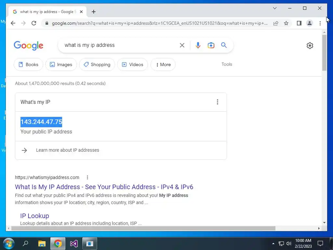Open Search by image camera icon
The width and height of the screenshot is (333, 250).
(x=211, y=45)
